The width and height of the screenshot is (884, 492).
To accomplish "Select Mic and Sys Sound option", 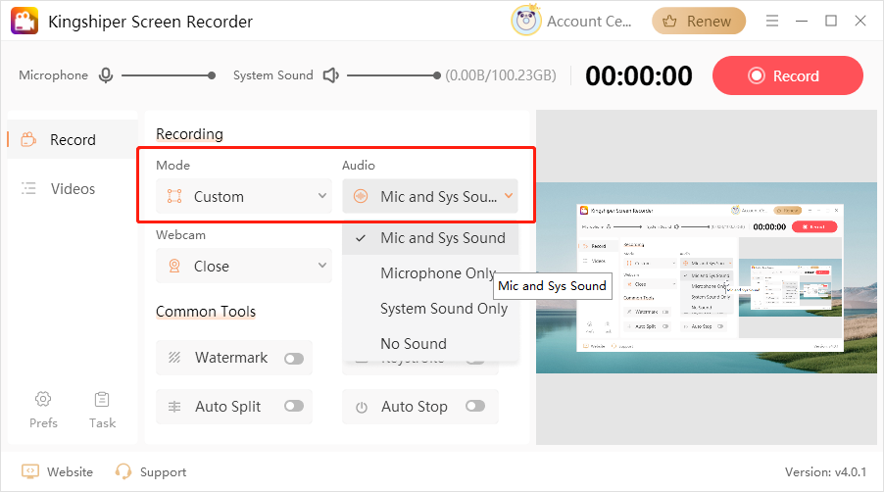I will [430, 238].
